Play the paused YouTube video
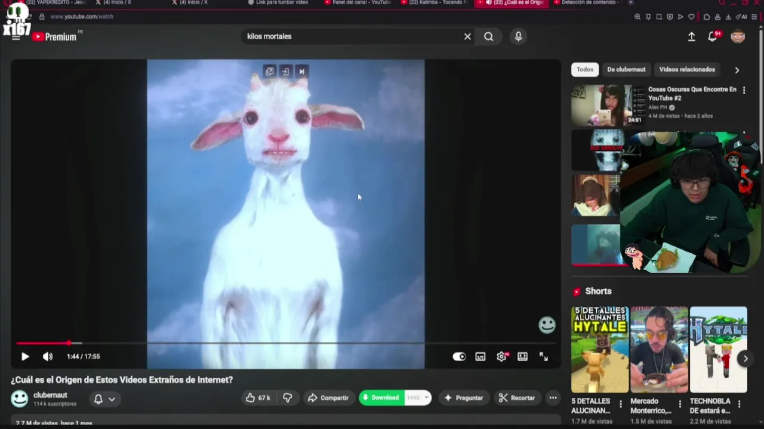The image size is (764, 429). pos(25,356)
